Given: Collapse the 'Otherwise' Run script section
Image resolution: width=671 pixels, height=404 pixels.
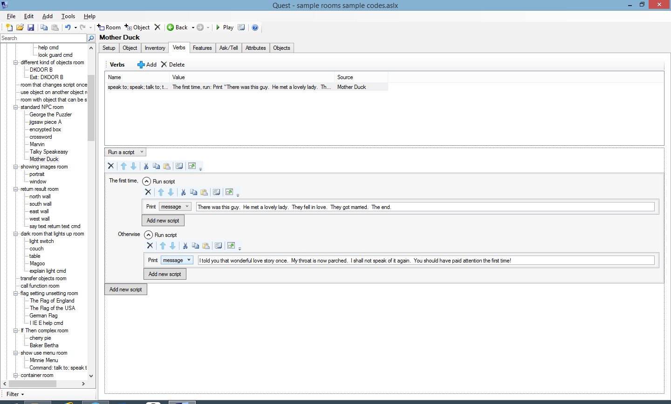Looking at the screenshot, I should tap(148, 235).
